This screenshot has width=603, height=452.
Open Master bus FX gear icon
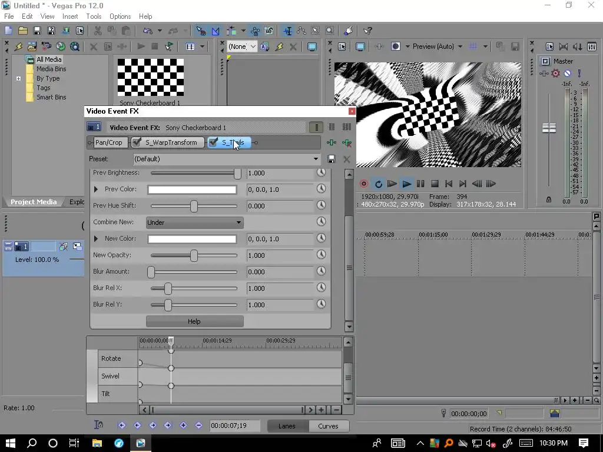pyautogui.click(x=556, y=73)
